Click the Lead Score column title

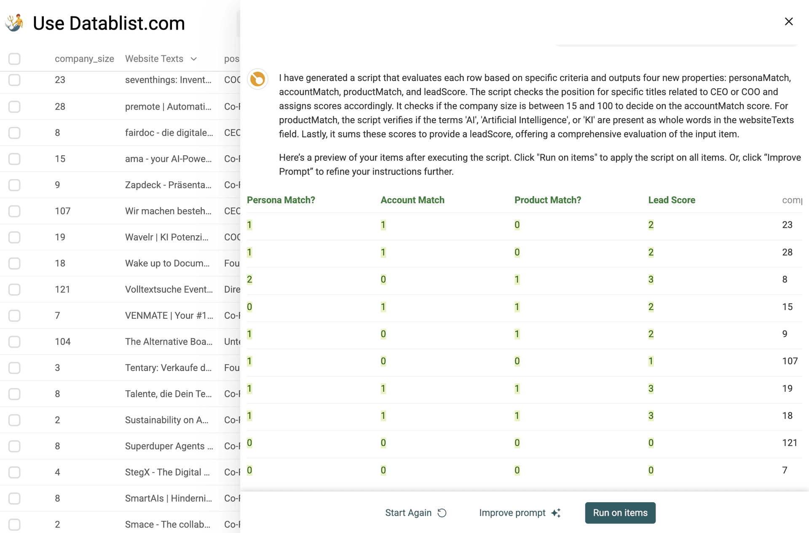click(x=672, y=200)
